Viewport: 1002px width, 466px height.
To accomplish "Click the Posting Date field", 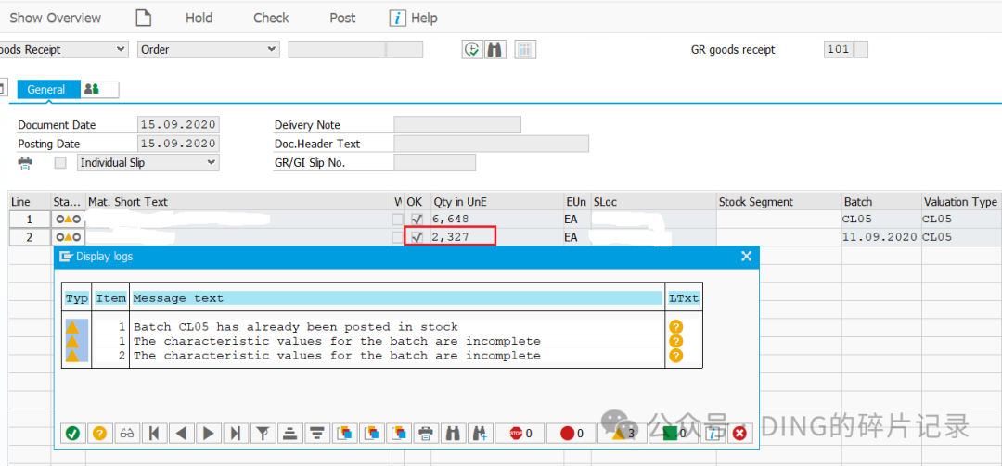I will click(x=178, y=144).
